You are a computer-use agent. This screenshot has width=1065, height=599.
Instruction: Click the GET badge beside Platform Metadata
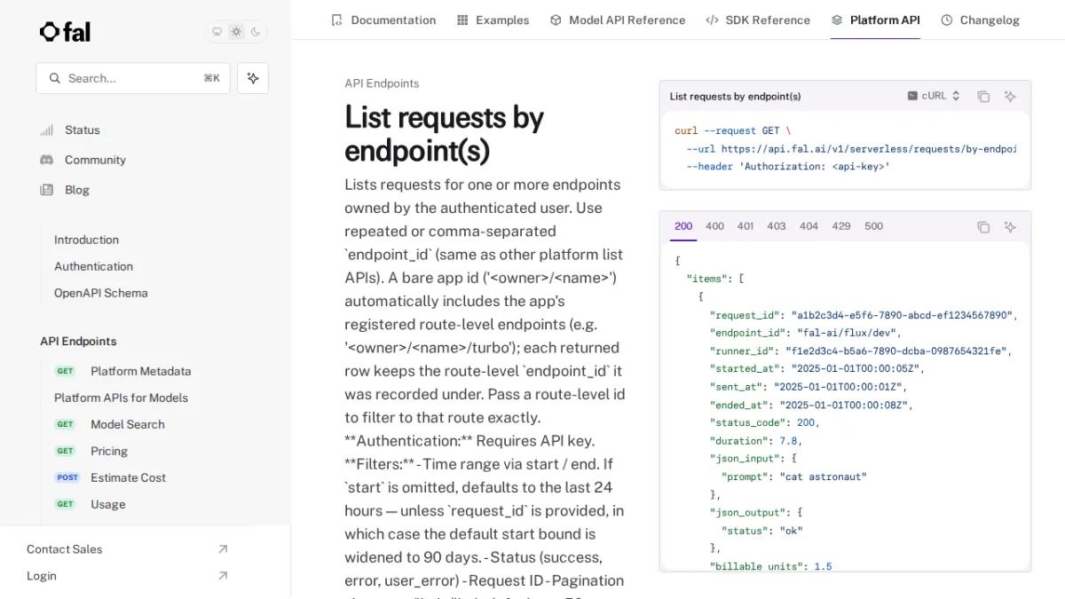[x=66, y=371]
